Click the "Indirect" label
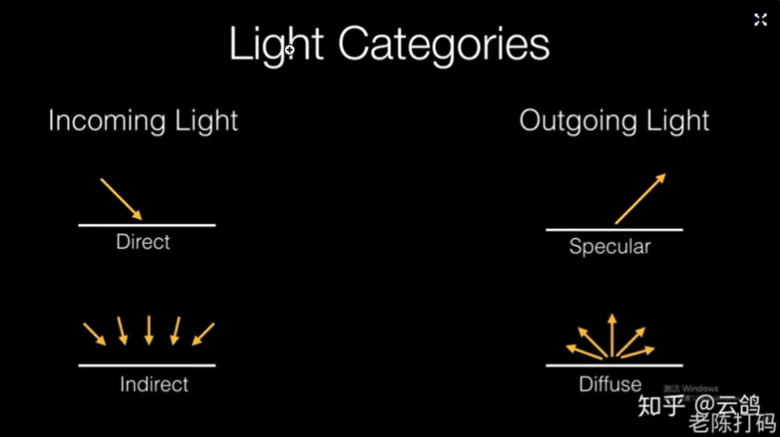This screenshot has height=437, width=780. 154,383
